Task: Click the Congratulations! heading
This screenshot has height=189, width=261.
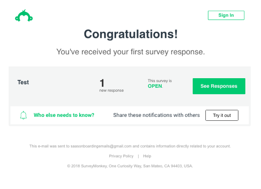Action: (x=131, y=34)
